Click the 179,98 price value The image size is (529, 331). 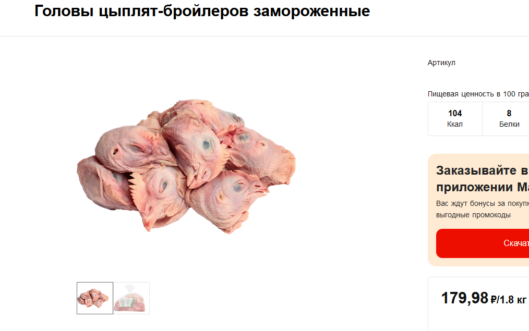pyautogui.click(x=464, y=298)
